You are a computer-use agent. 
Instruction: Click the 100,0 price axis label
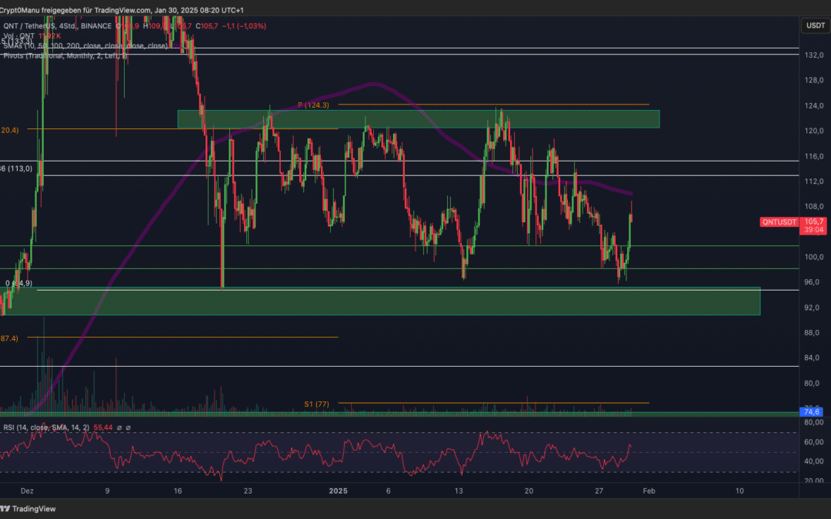tap(813, 257)
